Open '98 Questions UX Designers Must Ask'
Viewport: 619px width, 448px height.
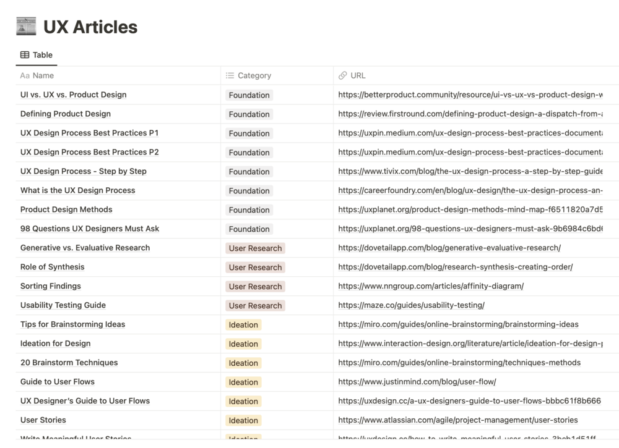click(x=90, y=229)
